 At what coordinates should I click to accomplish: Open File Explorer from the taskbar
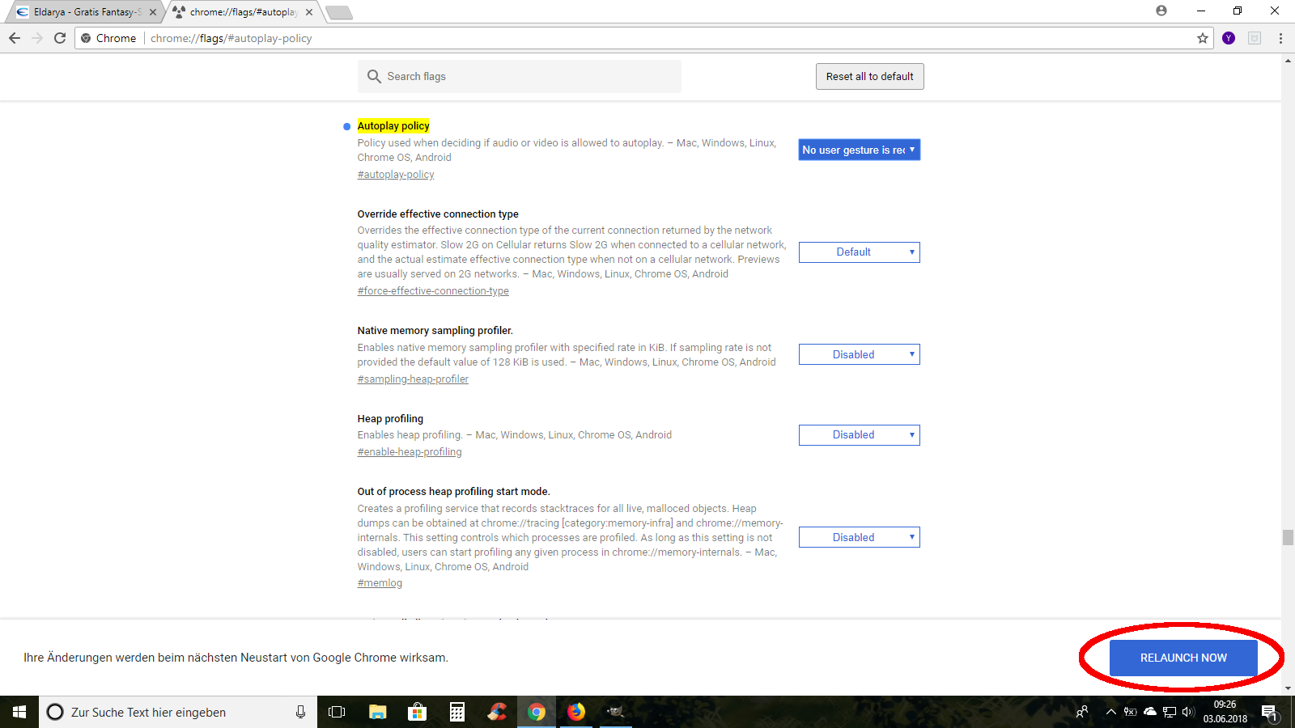378,712
